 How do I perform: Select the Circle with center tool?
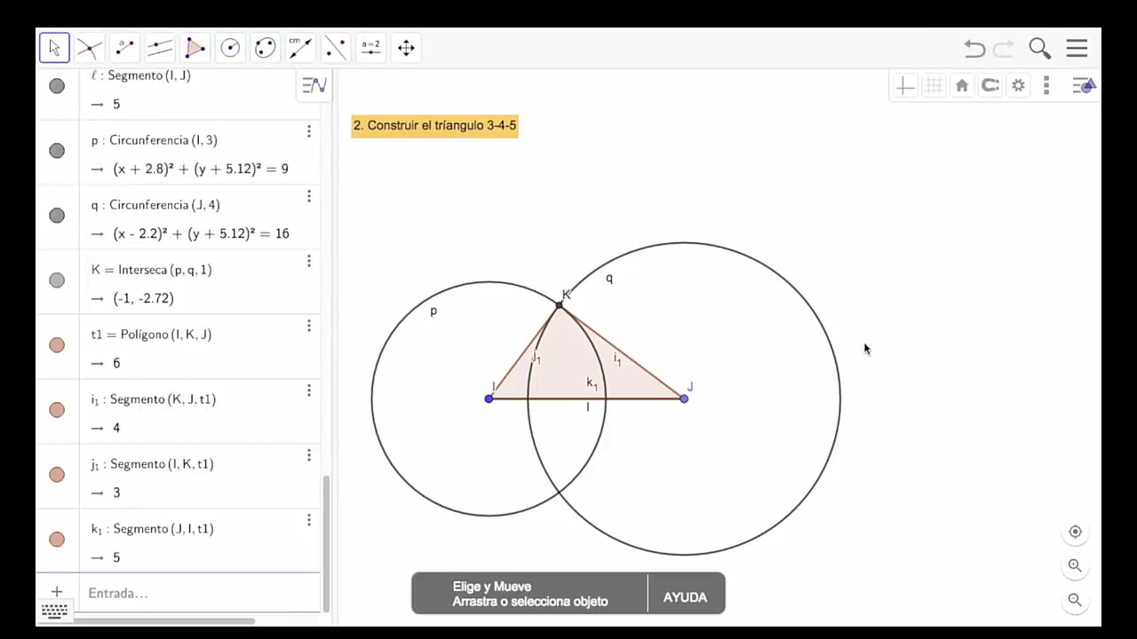tap(230, 48)
